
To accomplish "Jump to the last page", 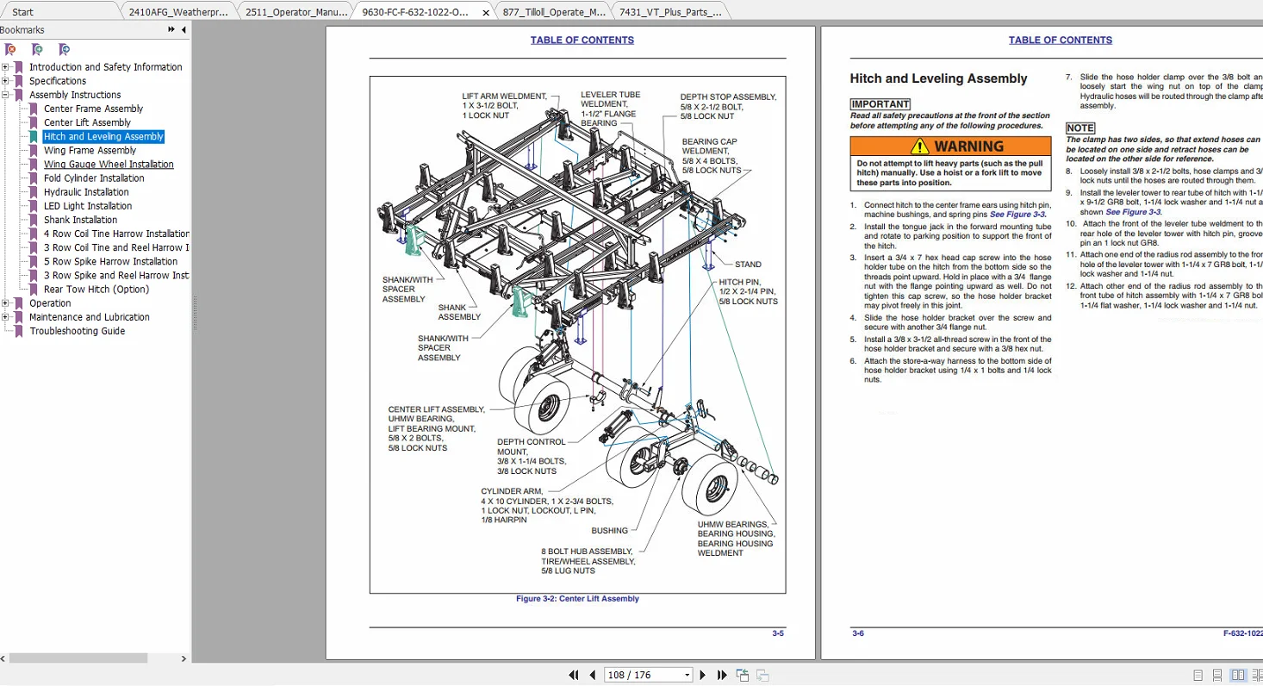I will 722,675.
